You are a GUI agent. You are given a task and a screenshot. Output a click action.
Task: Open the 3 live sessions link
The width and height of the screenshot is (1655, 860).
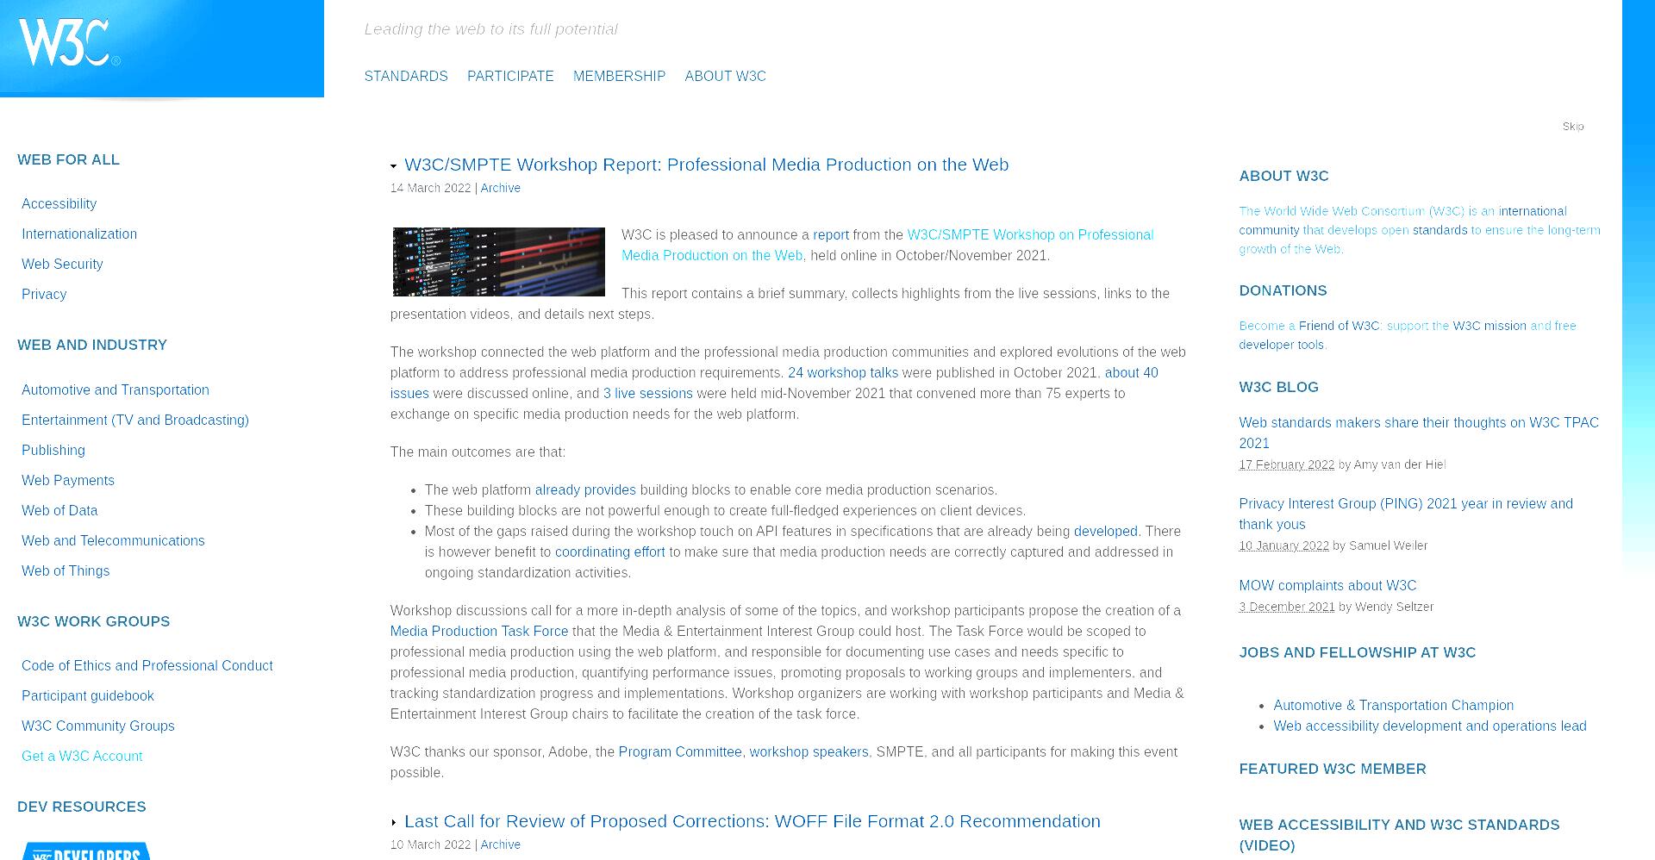click(648, 393)
